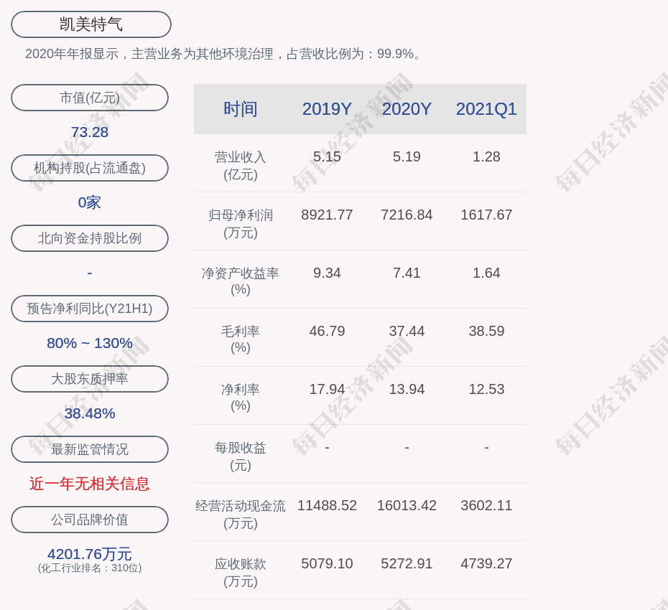
Task: Click the 每股收益 row label
Action: tap(241, 456)
